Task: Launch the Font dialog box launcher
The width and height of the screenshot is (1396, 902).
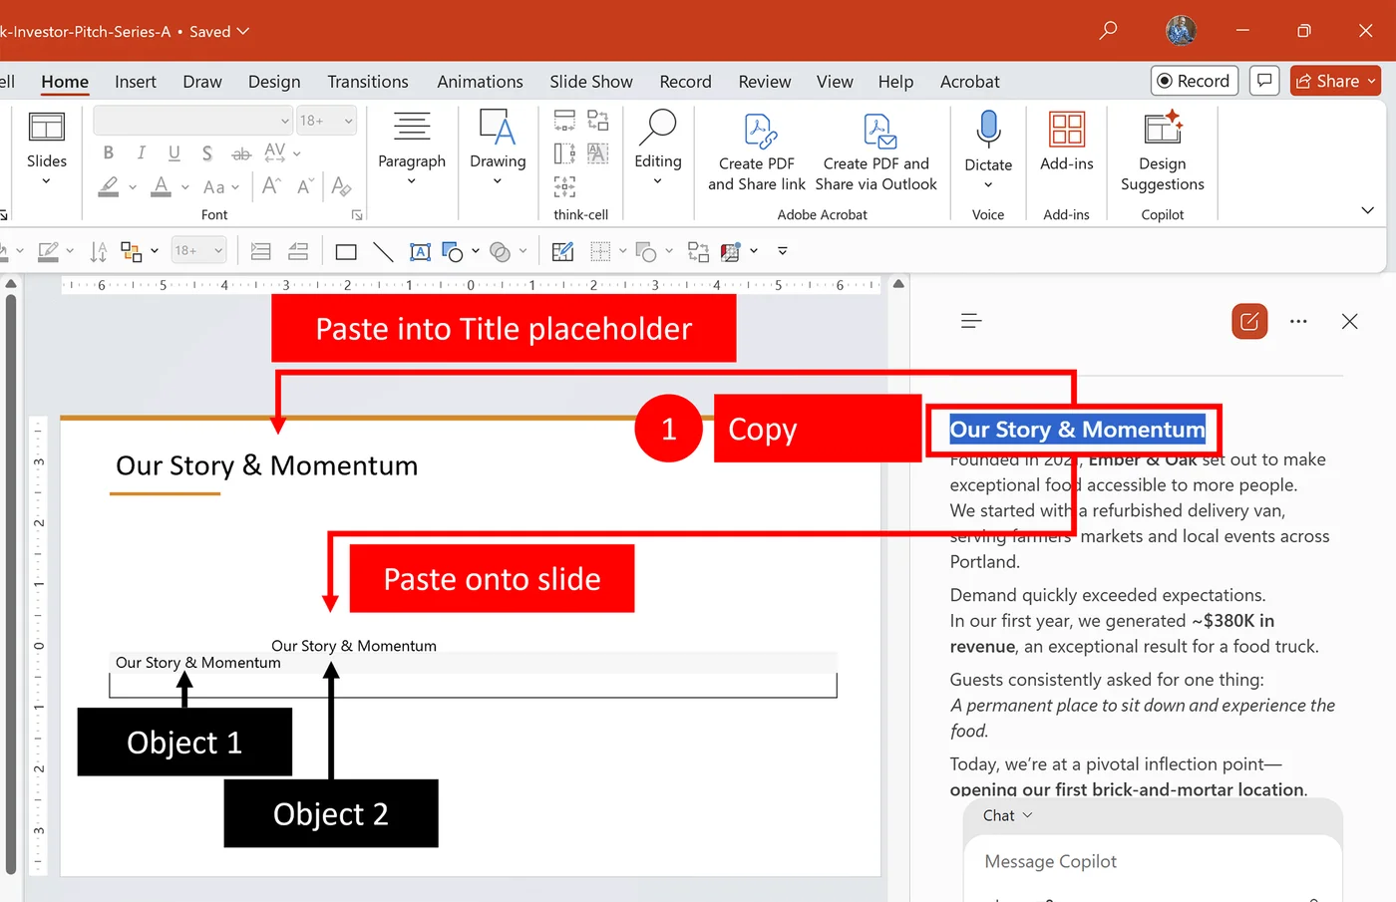Action: point(357,215)
